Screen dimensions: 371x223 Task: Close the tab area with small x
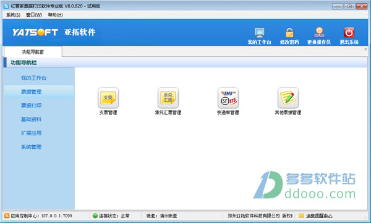365,49
